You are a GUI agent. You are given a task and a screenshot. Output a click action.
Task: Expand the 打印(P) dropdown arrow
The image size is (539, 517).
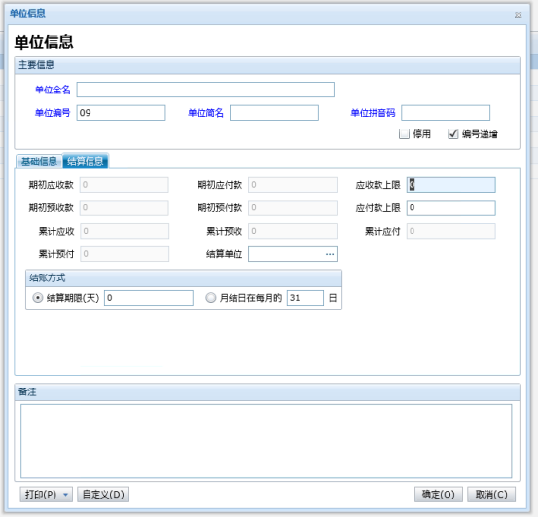pyautogui.click(x=65, y=495)
